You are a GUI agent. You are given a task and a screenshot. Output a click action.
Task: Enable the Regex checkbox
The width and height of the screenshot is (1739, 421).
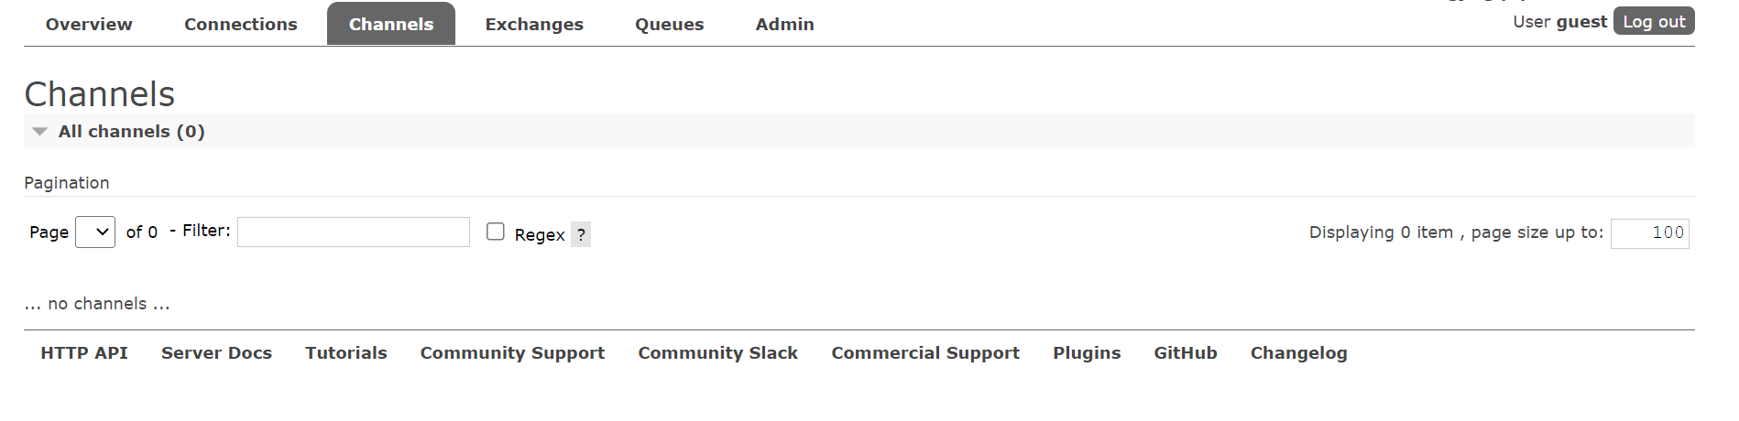pos(496,232)
